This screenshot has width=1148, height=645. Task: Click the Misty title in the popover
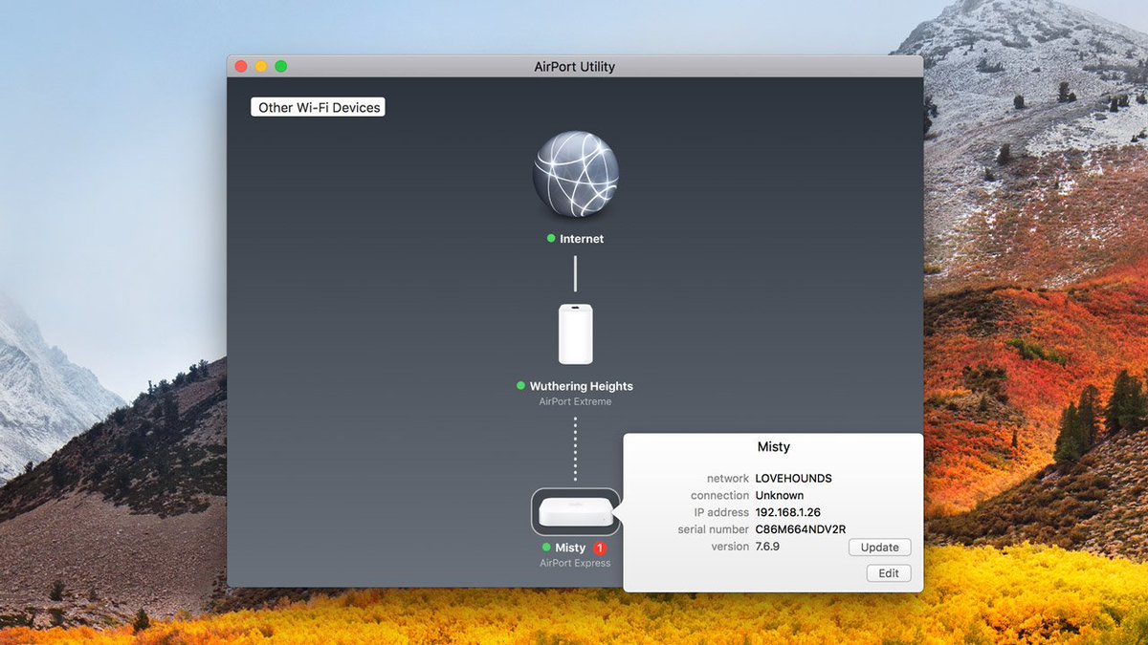point(773,446)
